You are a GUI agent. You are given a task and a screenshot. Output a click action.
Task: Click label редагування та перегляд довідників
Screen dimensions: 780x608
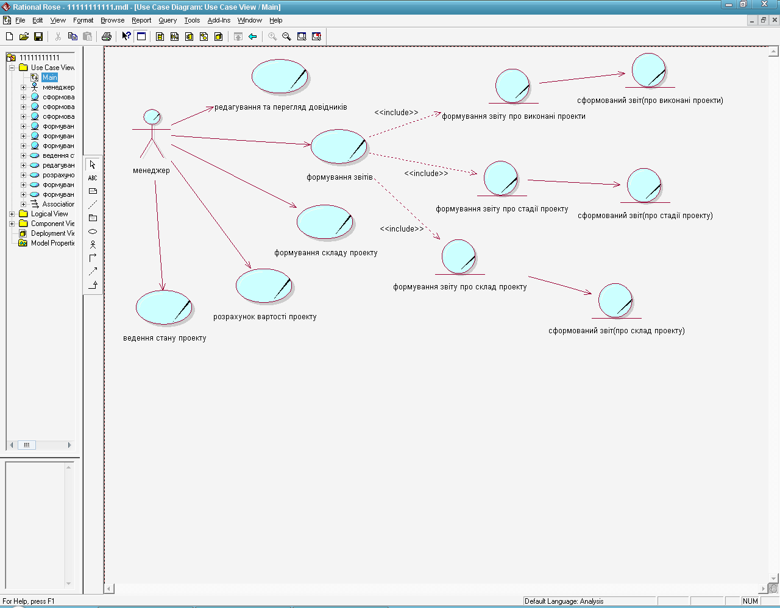[x=281, y=107]
